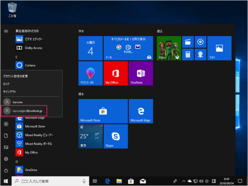This screenshot has height=186, width=248.
Task: Open the Movies & TV clapperboard tile
Action: click(x=188, y=42)
